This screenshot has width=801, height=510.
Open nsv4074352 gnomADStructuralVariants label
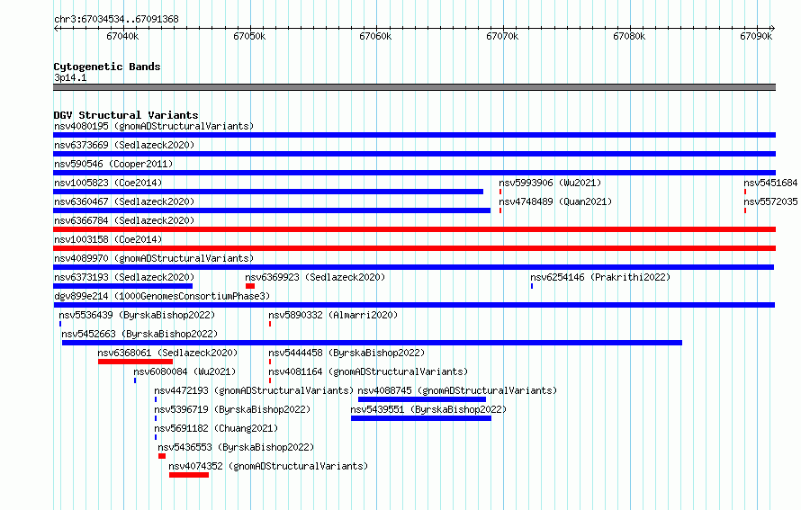[x=268, y=466]
